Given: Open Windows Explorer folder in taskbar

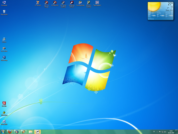Looking at the screenshot, I should [31, 131].
